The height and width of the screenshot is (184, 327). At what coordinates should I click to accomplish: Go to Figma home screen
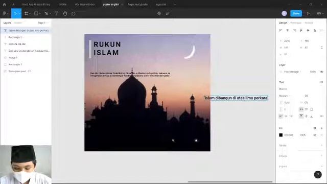pos(5,5)
